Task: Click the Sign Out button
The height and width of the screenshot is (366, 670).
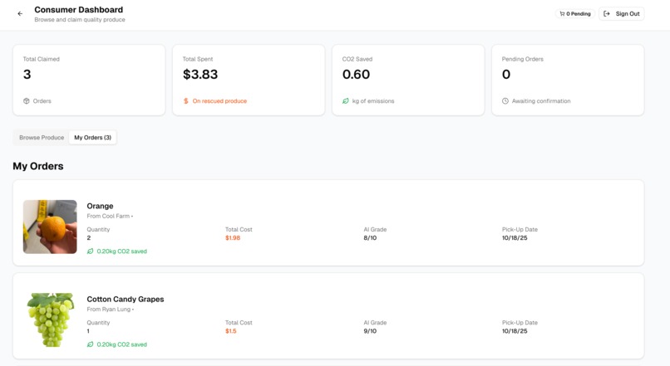Action: tap(621, 13)
